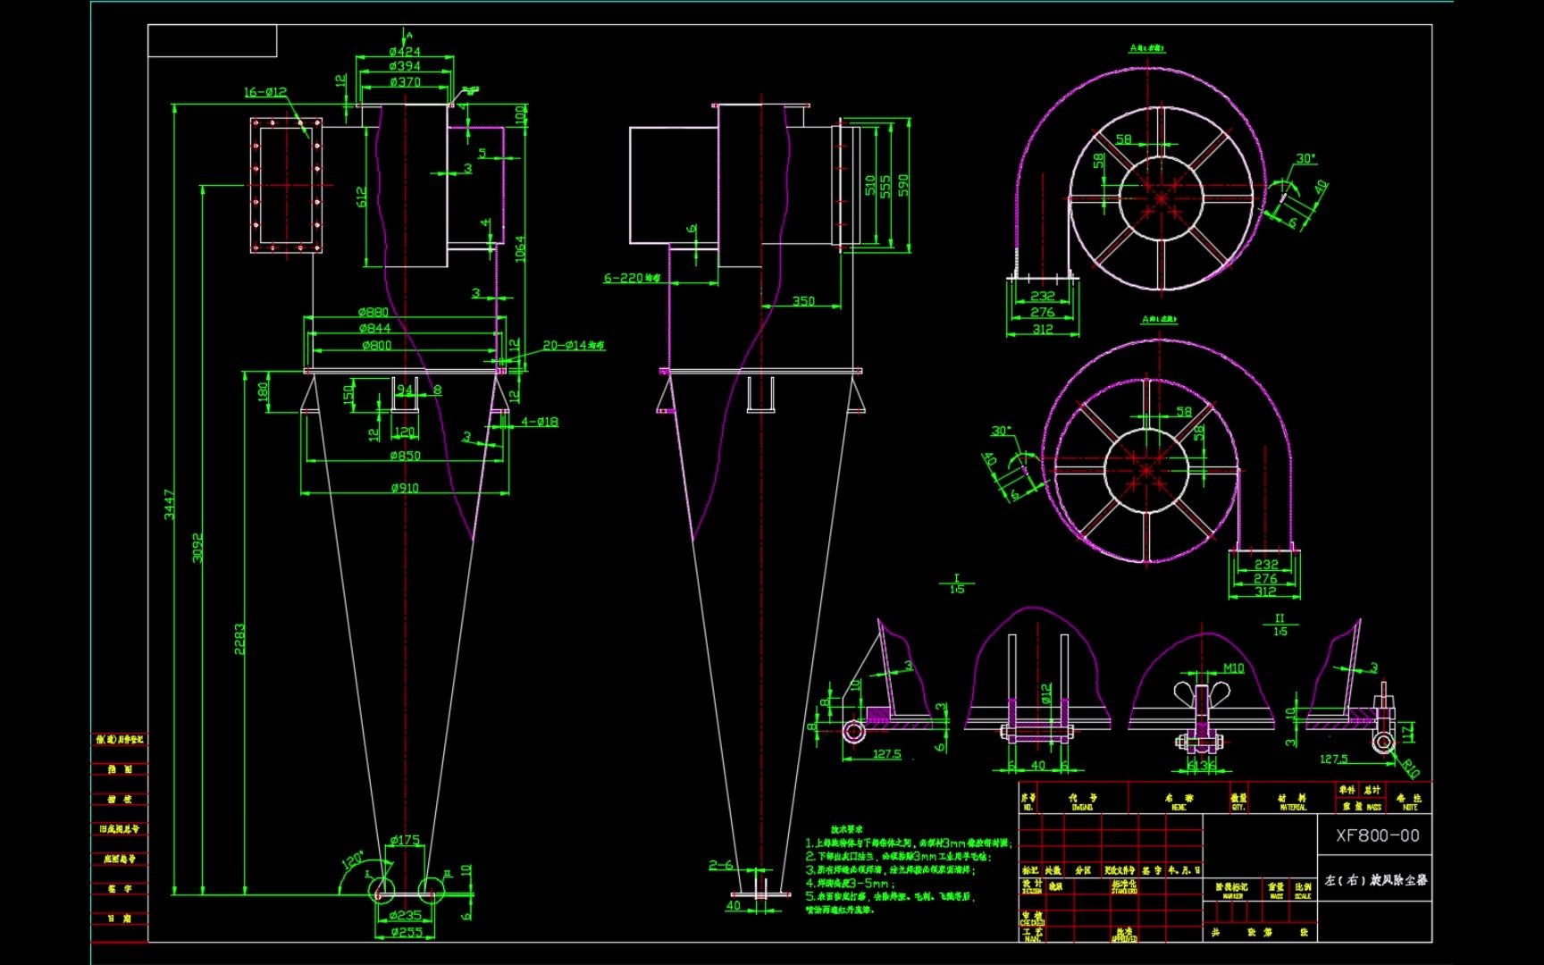
Task: Select the detail II 1:5 scale label
Action: [x=1280, y=625]
